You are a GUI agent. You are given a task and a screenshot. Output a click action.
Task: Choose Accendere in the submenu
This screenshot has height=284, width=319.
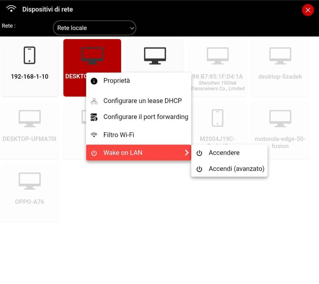(224, 153)
